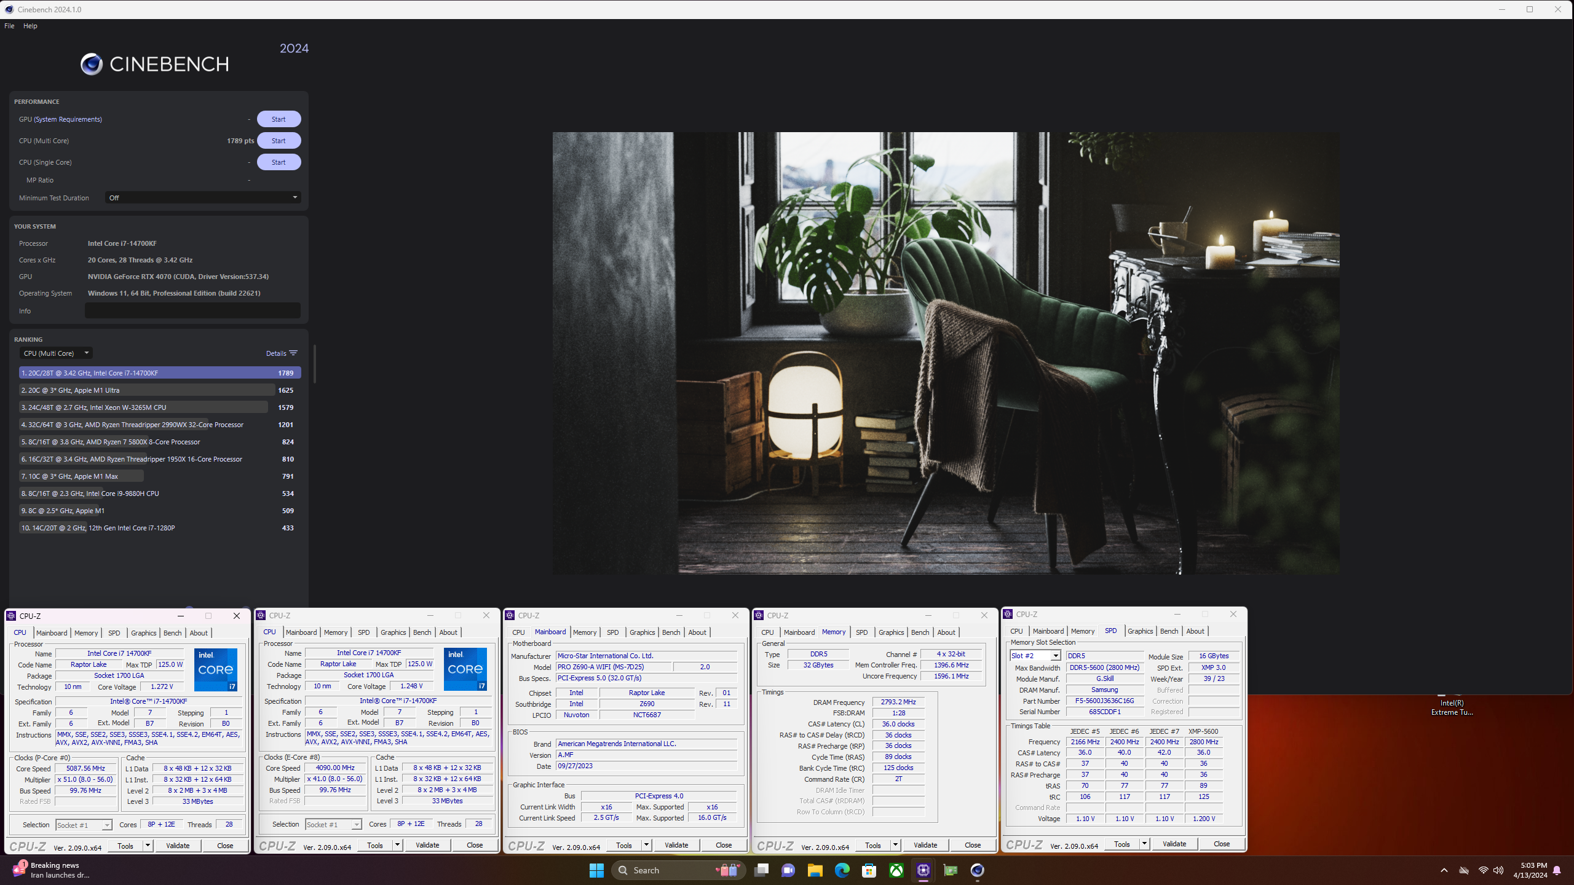Start the CPU (Single Core) benchmark

pos(279,162)
